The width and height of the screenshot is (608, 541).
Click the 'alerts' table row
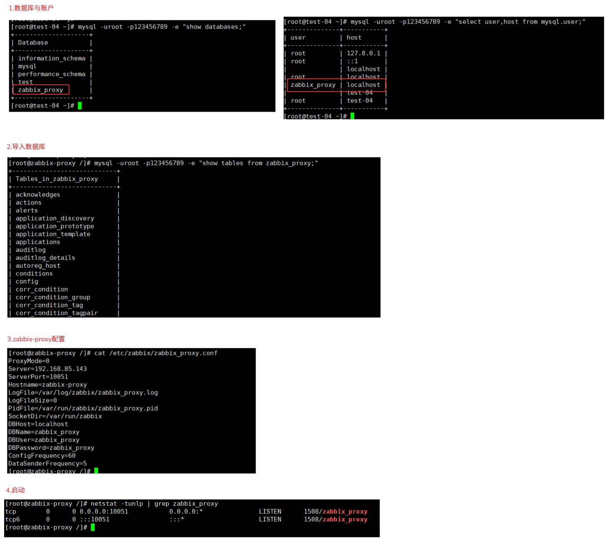coord(27,211)
